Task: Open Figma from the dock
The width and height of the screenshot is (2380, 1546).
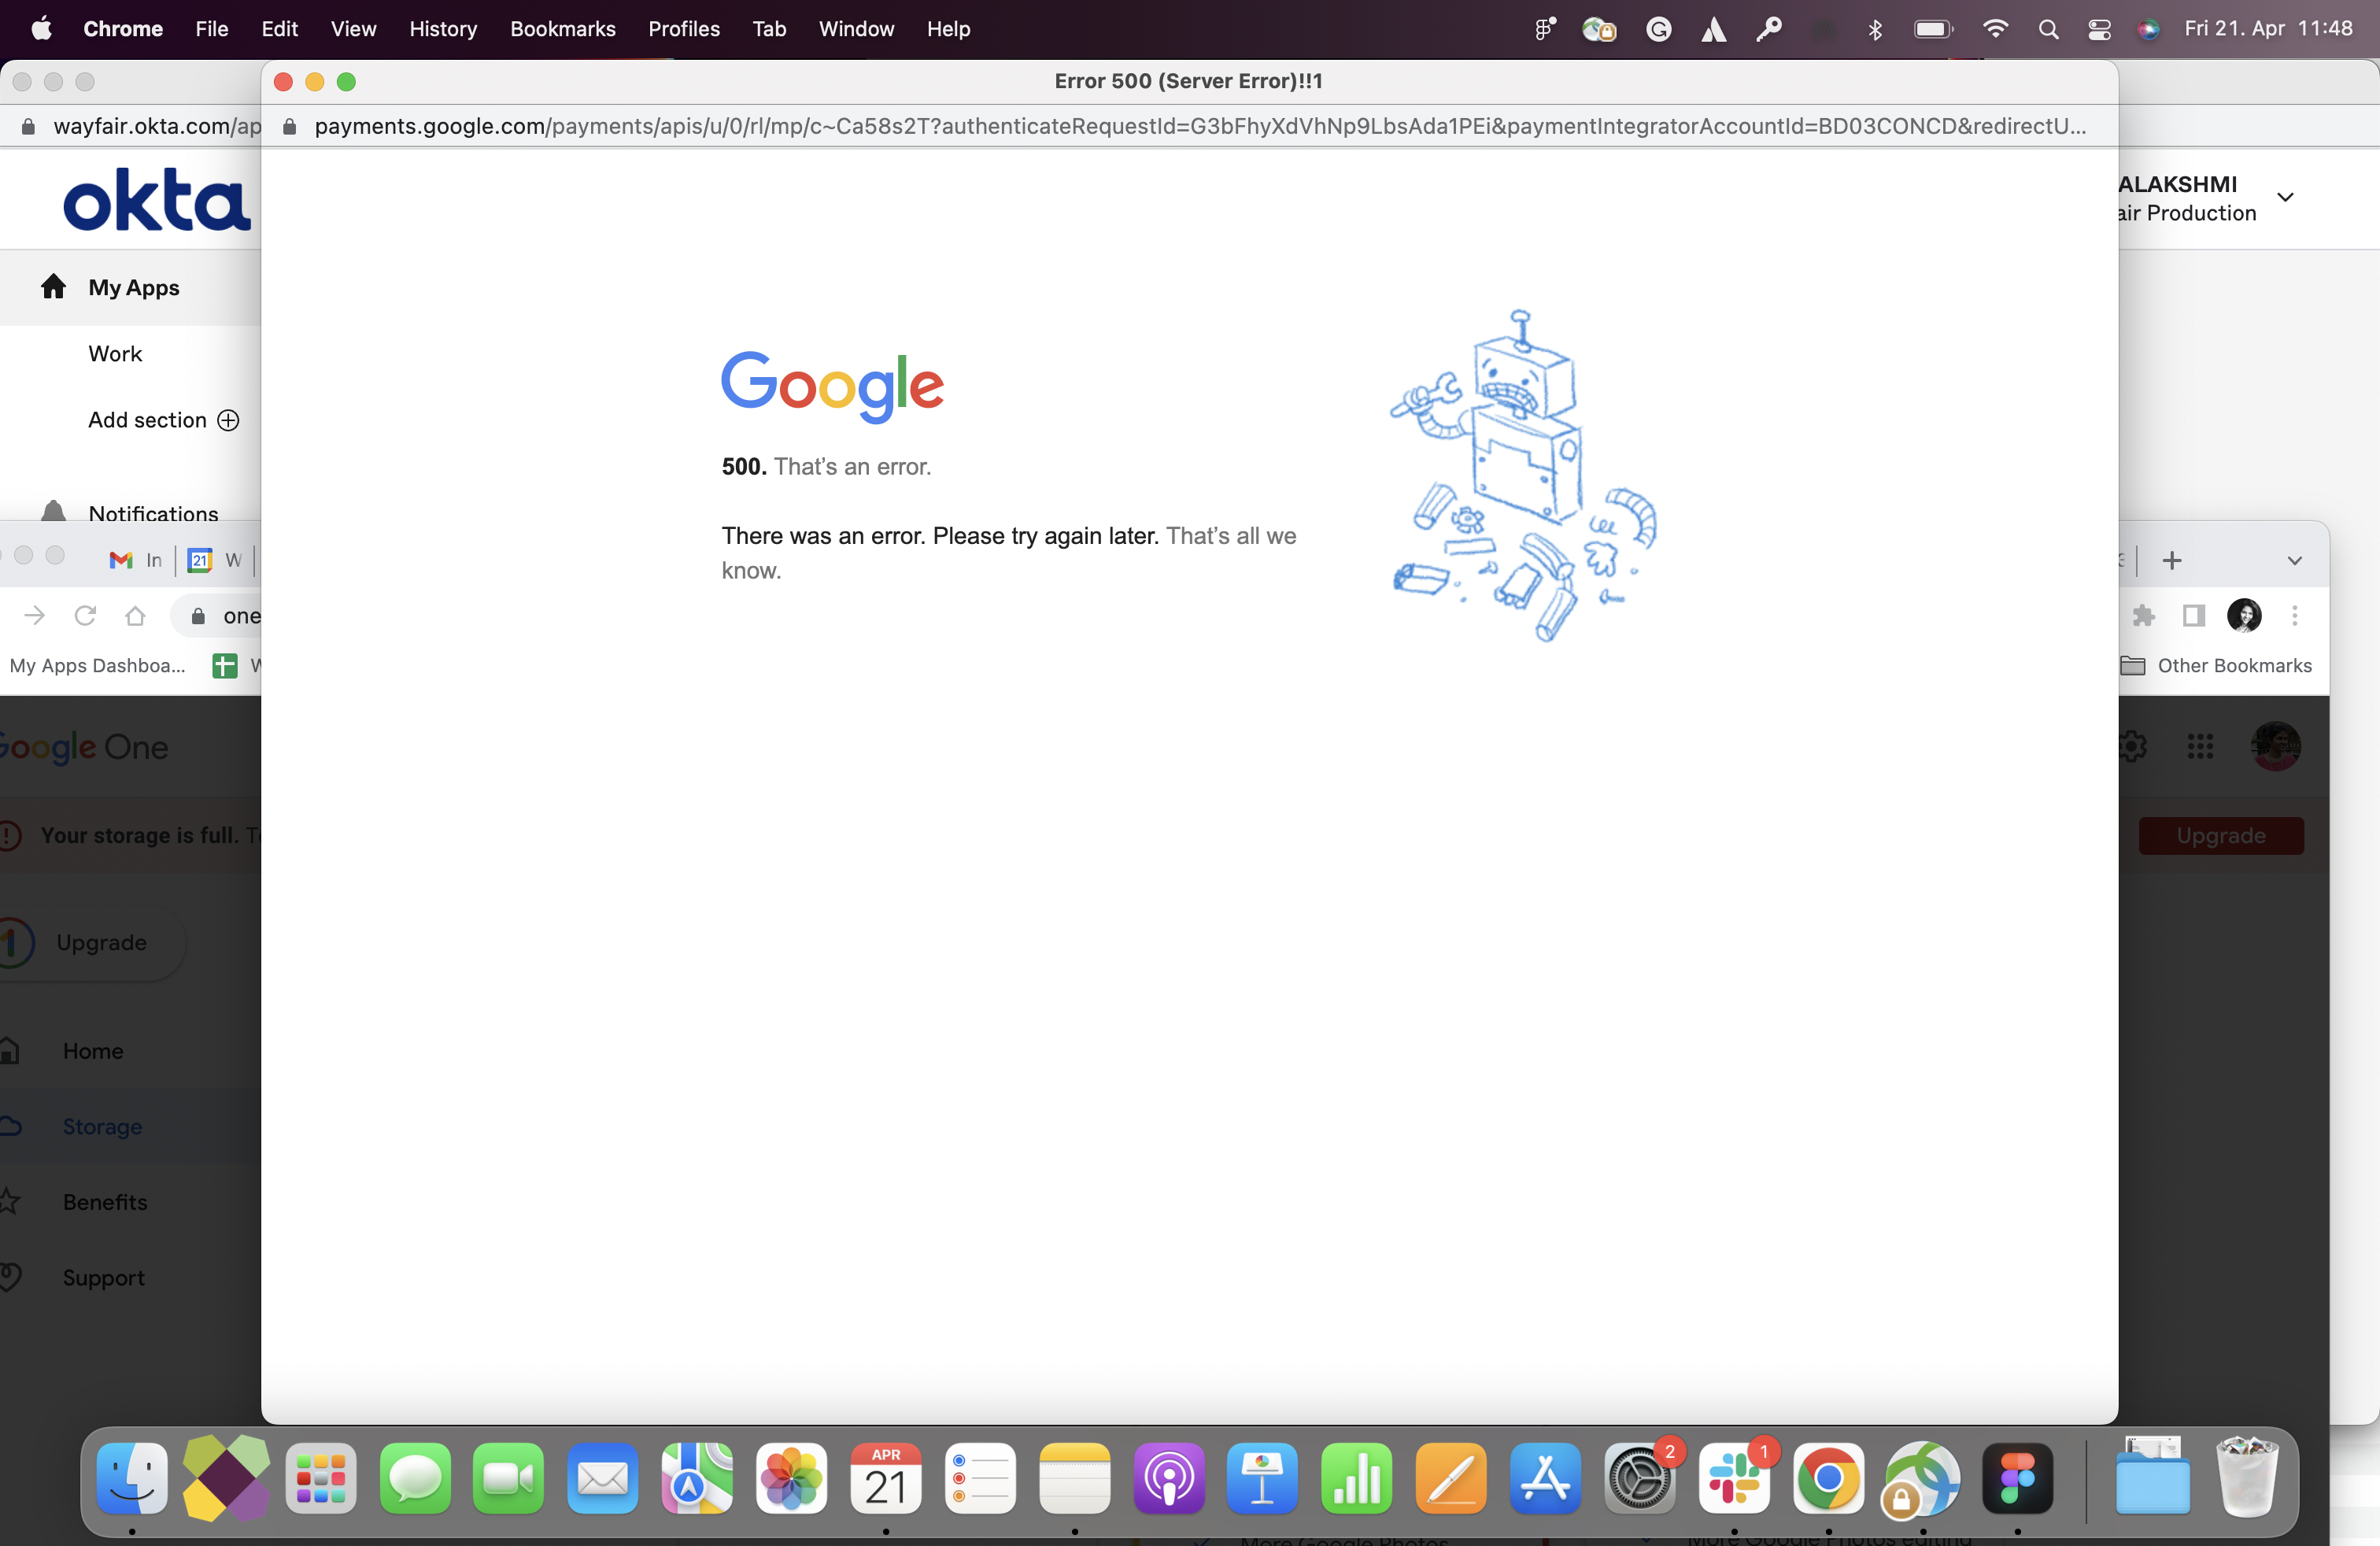Action: (x=2016, y=1479)
